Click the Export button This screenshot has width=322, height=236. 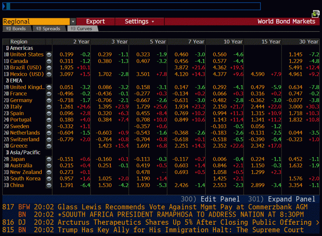(x=95, y=22)
